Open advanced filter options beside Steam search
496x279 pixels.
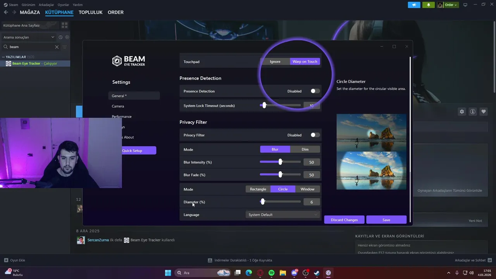pos(65,47)
